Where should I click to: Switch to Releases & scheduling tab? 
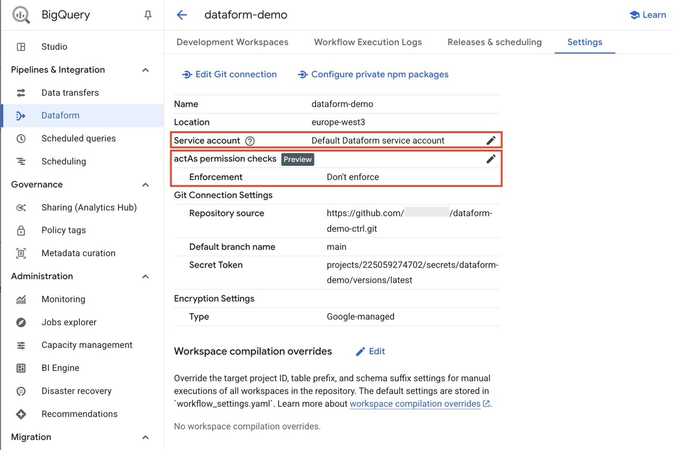[x=494, y=42]
